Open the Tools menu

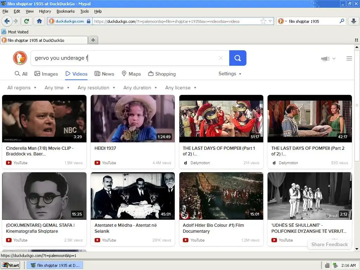84,11
